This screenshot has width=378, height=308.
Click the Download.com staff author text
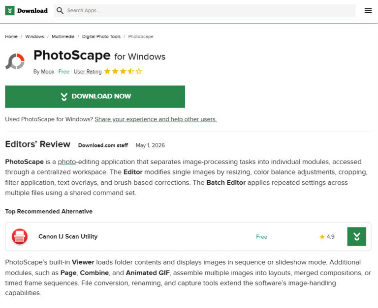click(x=103, y=145)
